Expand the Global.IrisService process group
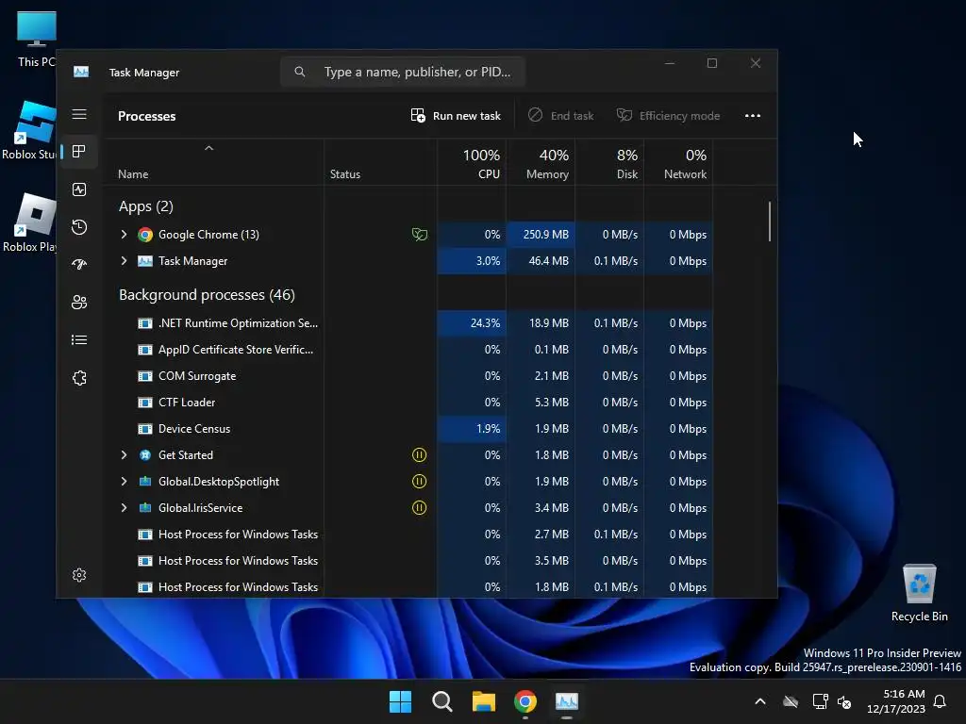The height and width of the screenshot is (724, 966). pos(124,508)
